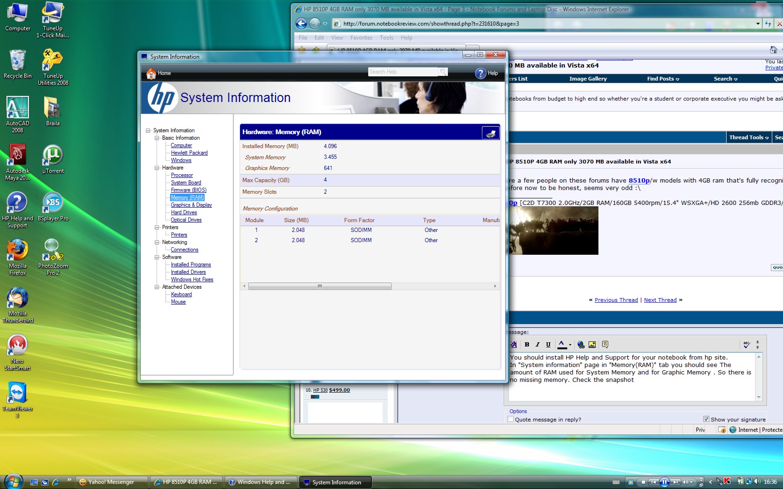The width and height of the screenshot is (783, 489).
Task: Click the Insert Link globe icon
Action: pos(581,345)
